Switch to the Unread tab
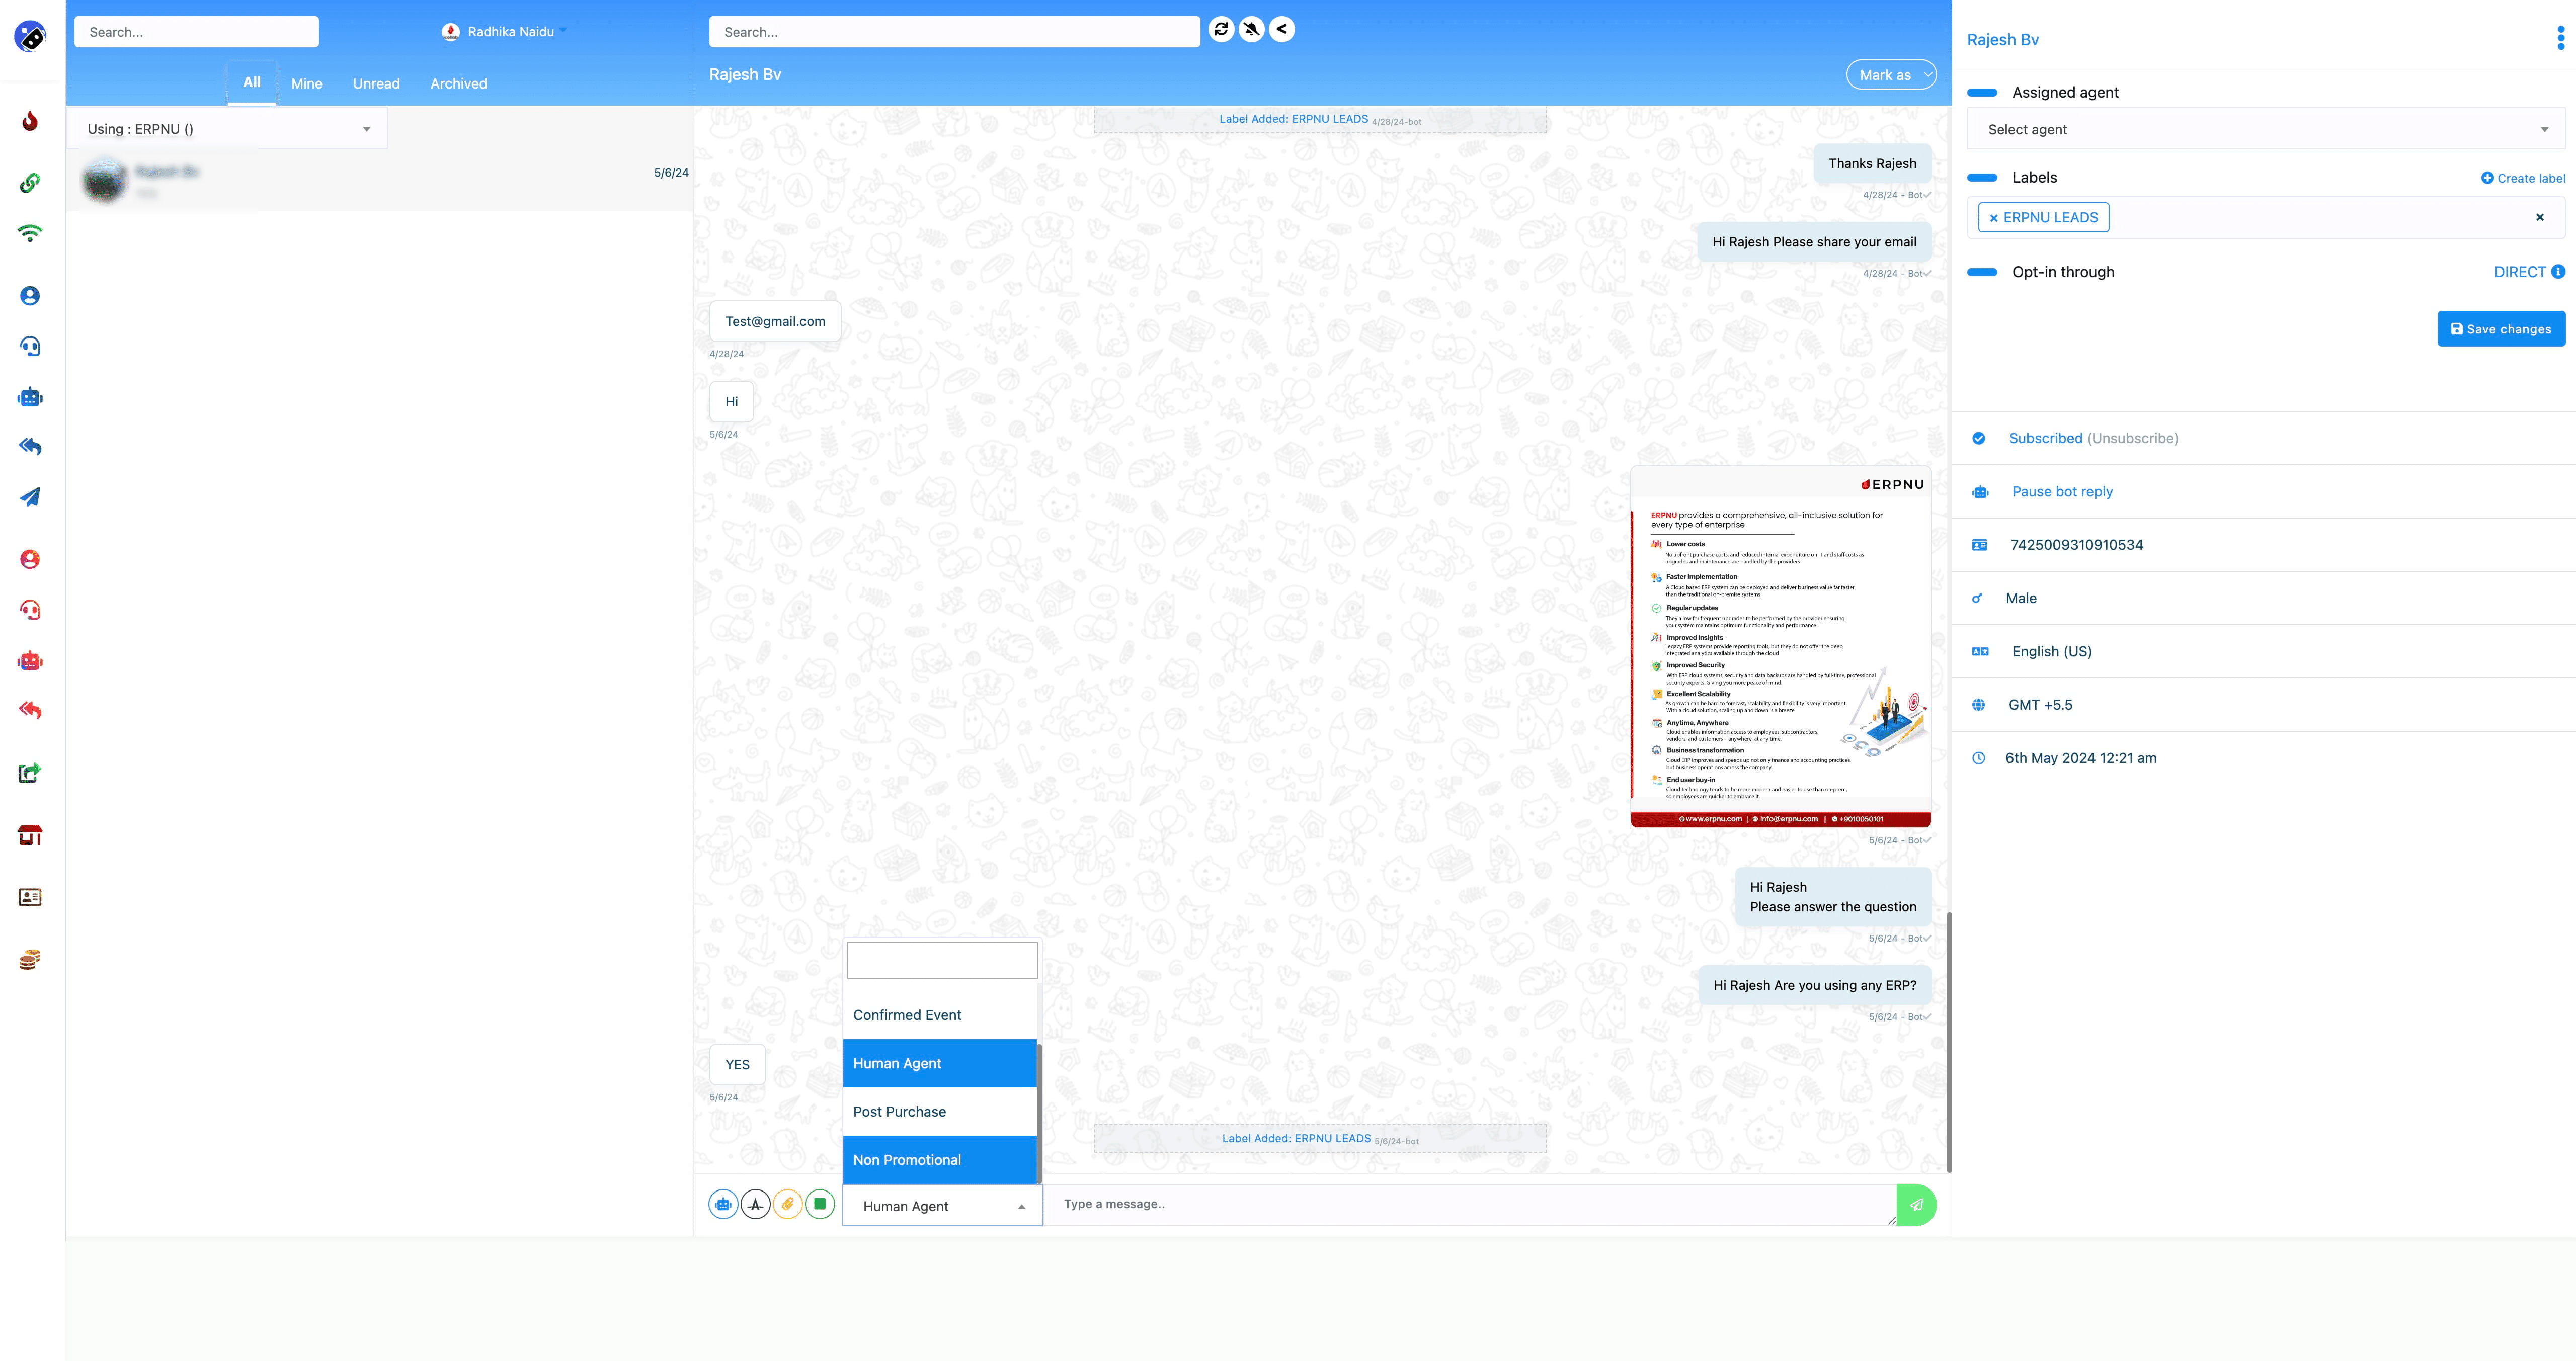The width and height of the screenshot is (2576, 1361). coord(375,82)
